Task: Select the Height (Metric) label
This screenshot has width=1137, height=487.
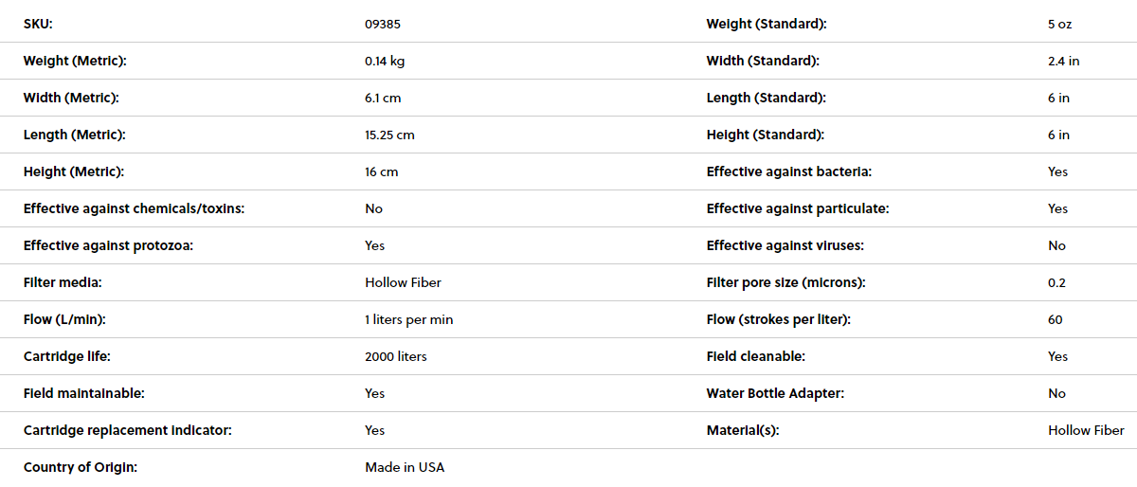Action: (74, 171)
